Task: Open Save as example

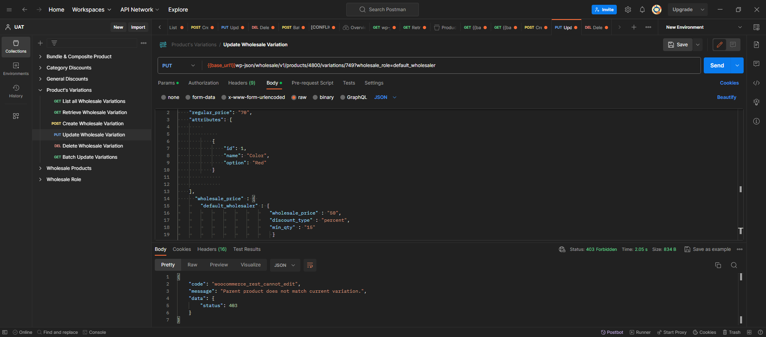Action: click(708, 249)
